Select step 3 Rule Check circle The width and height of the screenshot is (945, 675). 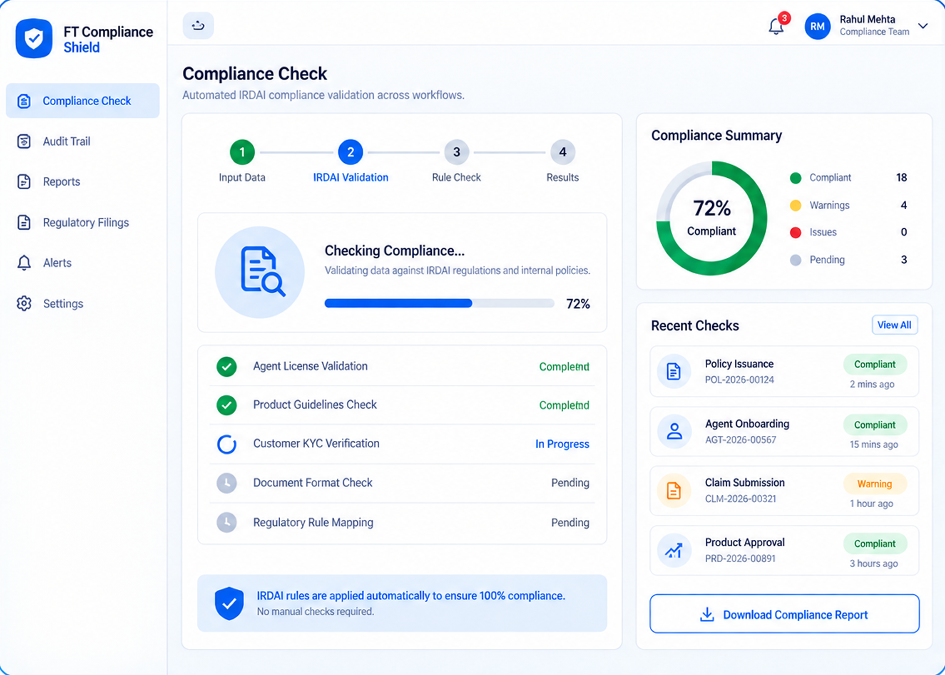point(457,152)
